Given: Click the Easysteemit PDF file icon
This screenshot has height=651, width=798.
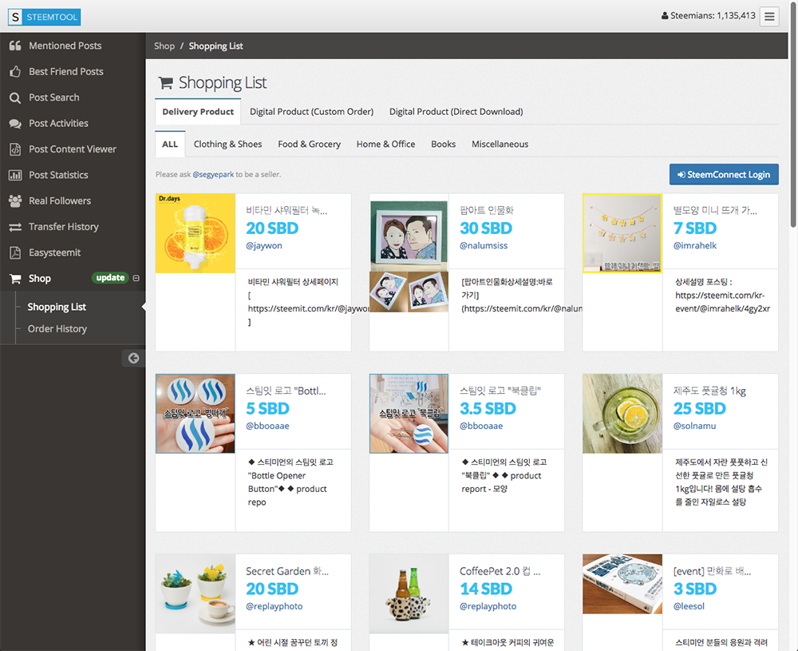Looking at the screenshot, I should [x=15, y=252].
